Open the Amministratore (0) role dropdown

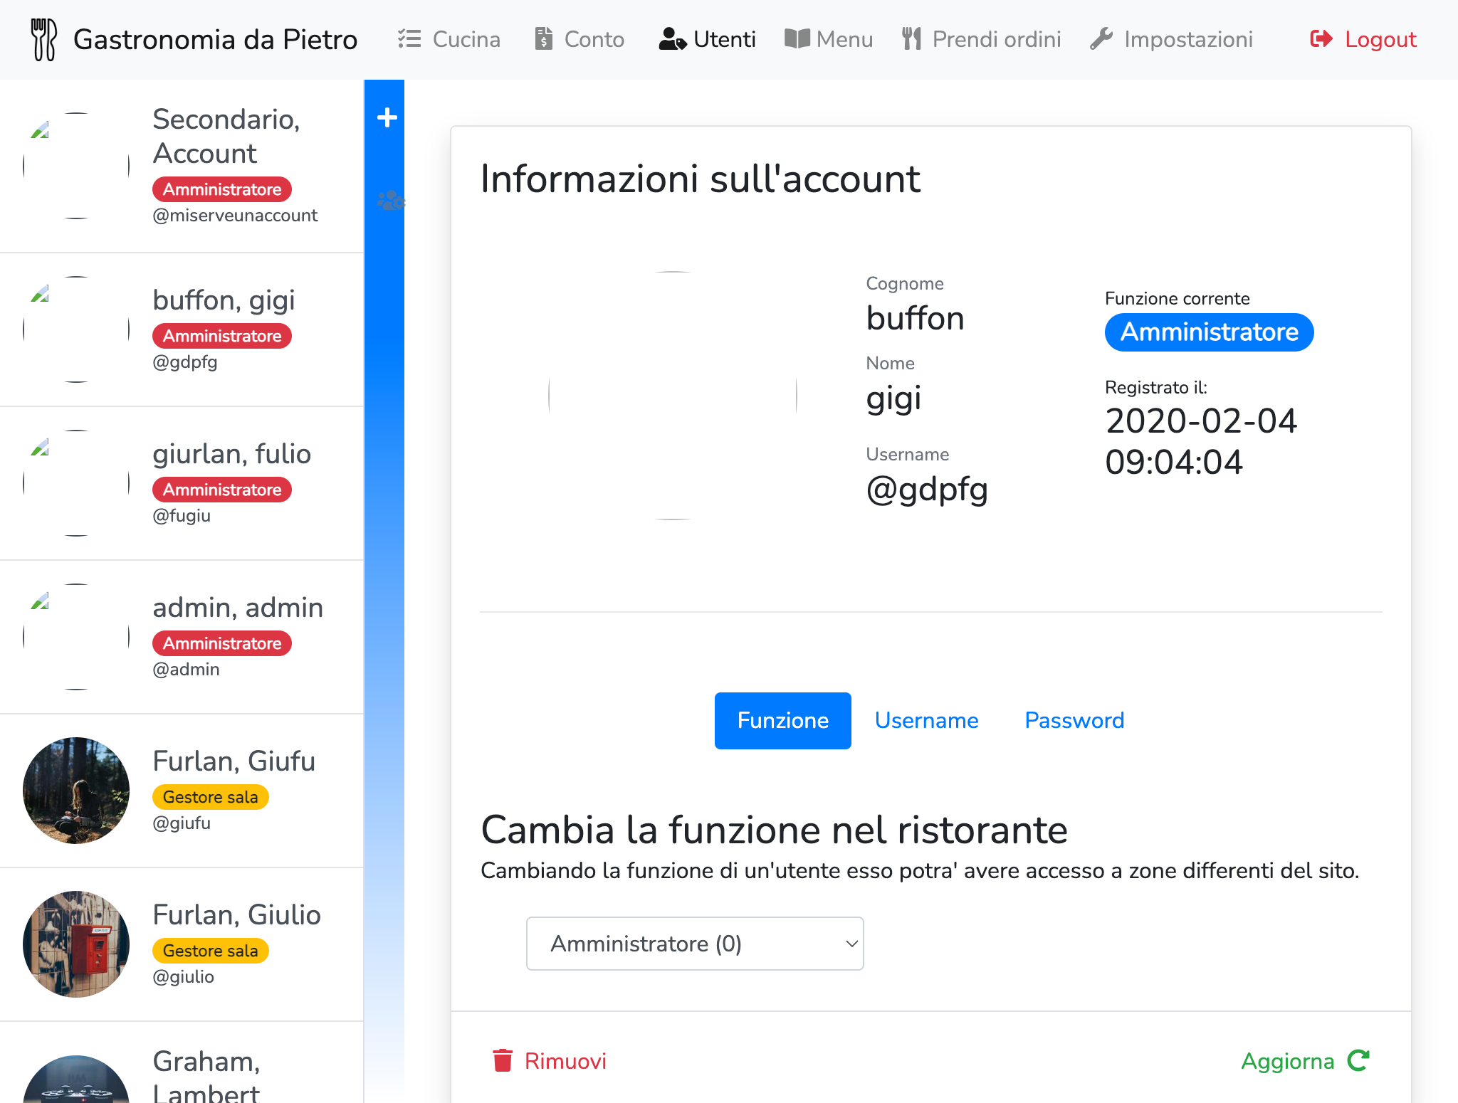tap(694, 944)
